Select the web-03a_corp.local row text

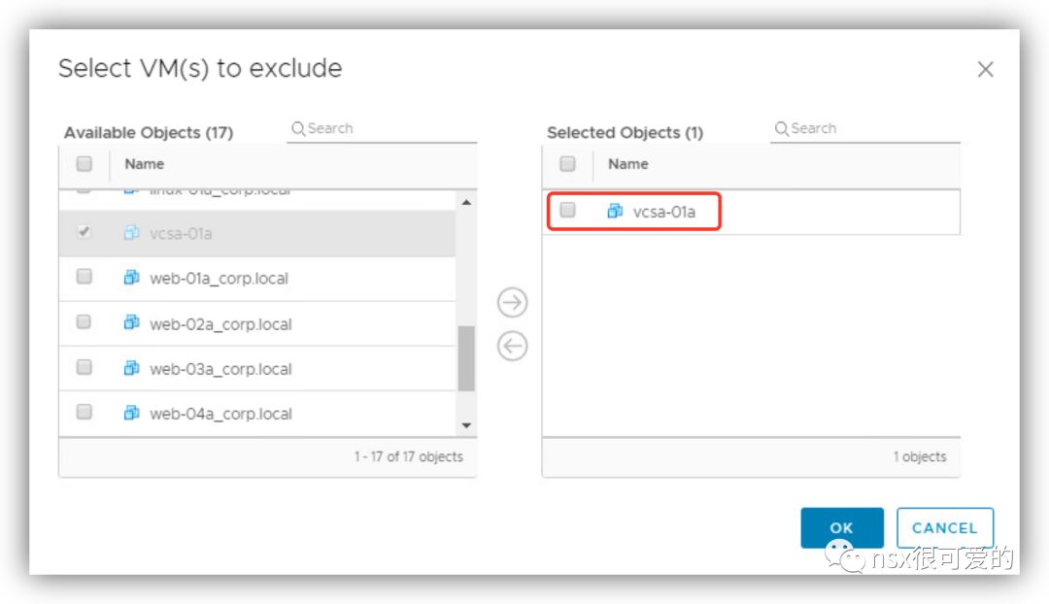[x=220, y=369]
